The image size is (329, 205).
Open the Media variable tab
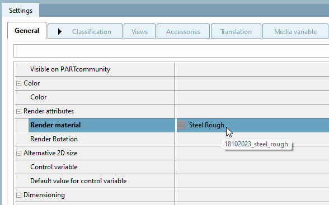click(295, 31)
